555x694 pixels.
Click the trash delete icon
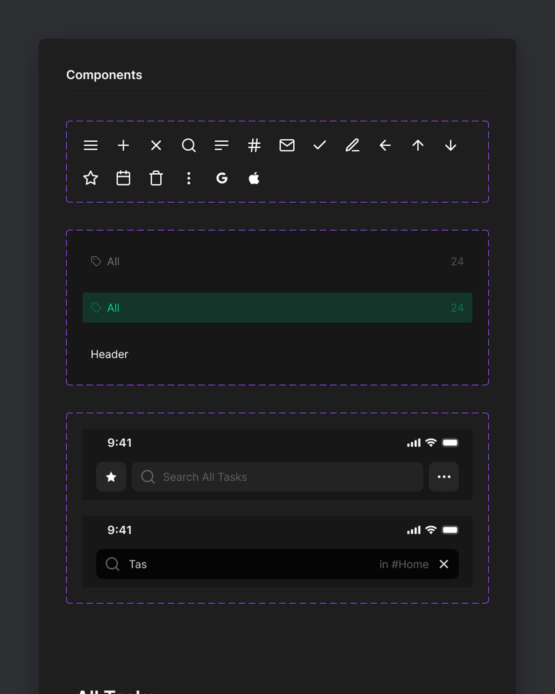pyautogui.click(x=156, y=178)
